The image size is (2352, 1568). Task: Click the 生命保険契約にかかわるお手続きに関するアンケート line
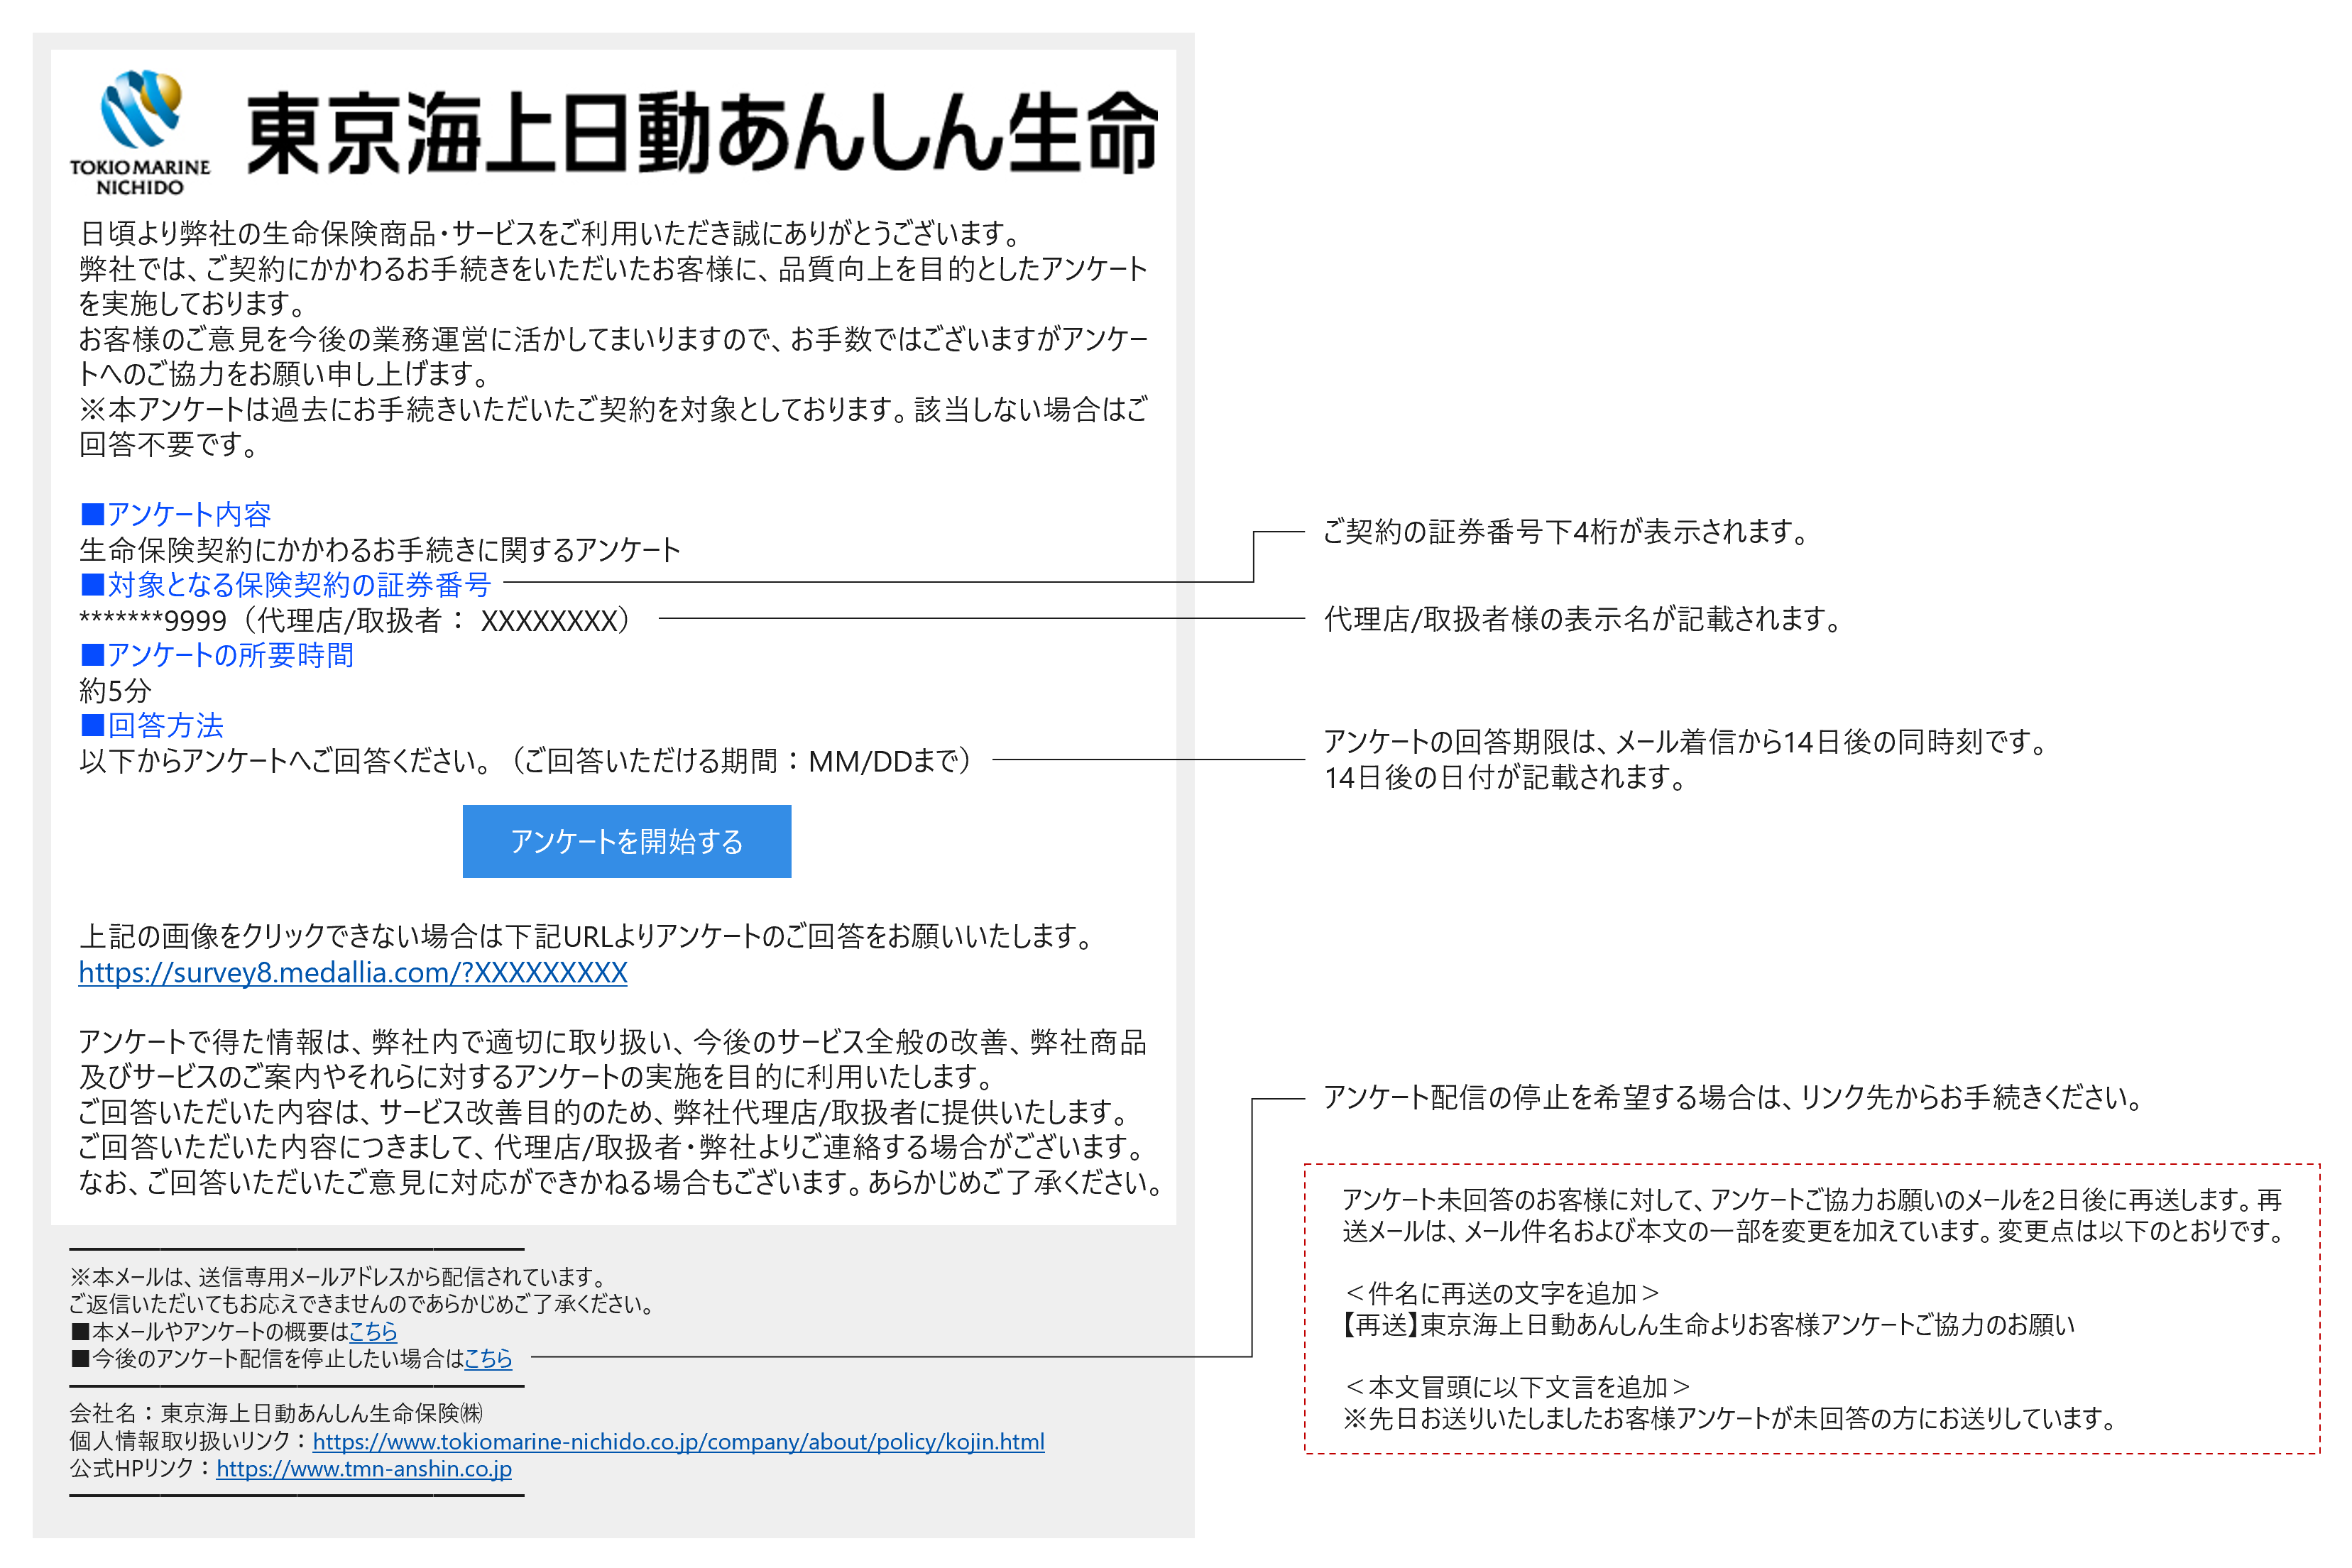[380, 549]
